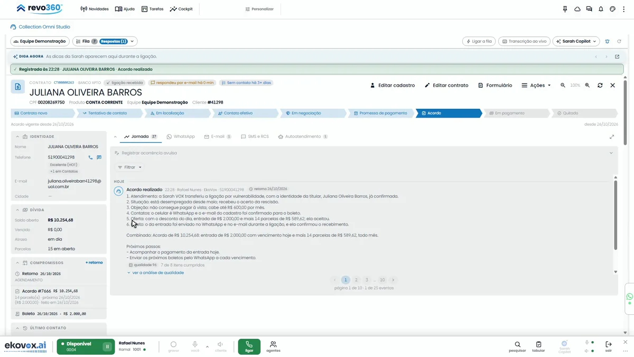Click Ligar a fila button
634x357 pixels.
click(x=479, y=41)
